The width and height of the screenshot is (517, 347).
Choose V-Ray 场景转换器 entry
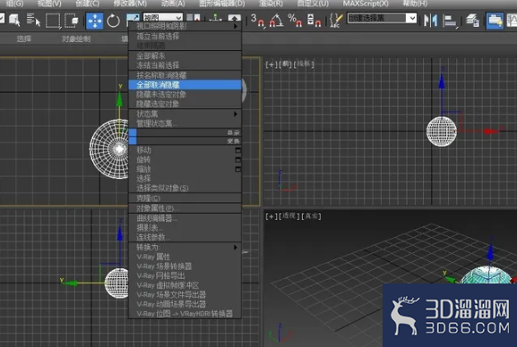pos(185,267)
